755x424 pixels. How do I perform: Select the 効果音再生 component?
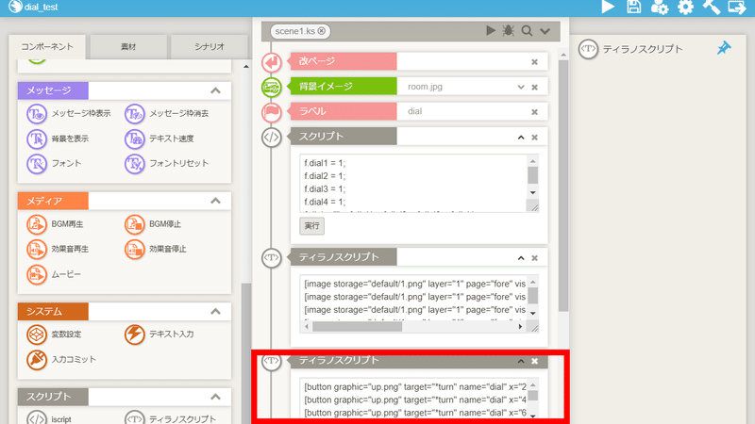[58, 249]
